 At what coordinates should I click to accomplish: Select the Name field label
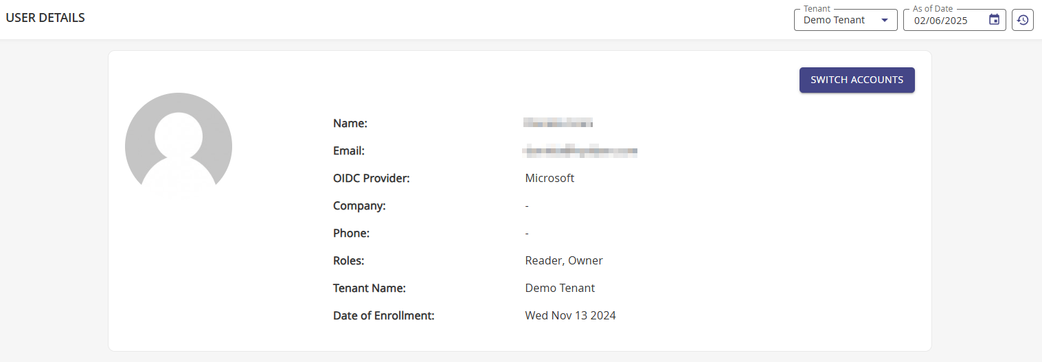[350, 124]
